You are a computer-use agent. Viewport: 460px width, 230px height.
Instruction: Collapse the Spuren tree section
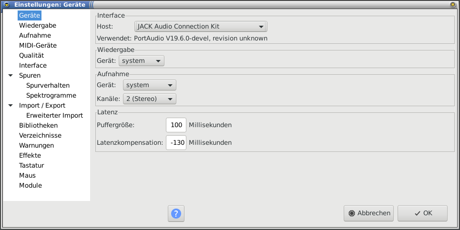pos(10,76)
